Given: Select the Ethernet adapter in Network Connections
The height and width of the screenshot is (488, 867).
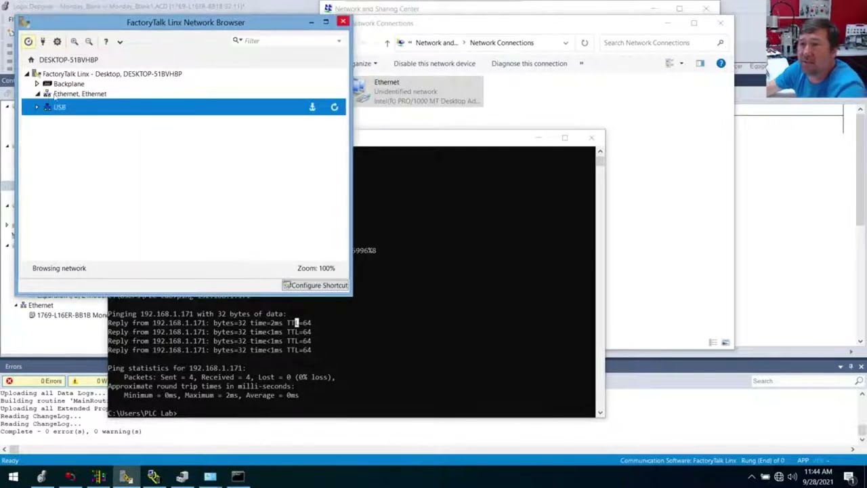Looking at the screenshot, I should tap(418, 91).
